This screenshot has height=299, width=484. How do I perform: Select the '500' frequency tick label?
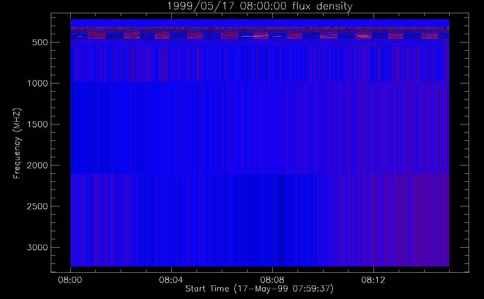[x=40, y=42]
